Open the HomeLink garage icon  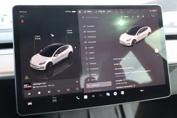click(x=138, y=17)
